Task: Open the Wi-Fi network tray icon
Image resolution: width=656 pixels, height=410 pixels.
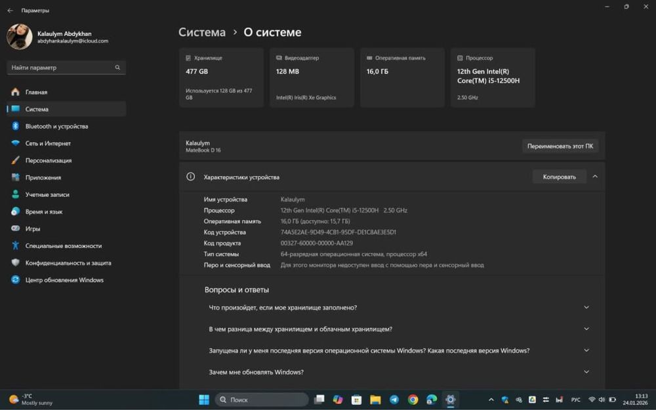Action: [592, 400]
